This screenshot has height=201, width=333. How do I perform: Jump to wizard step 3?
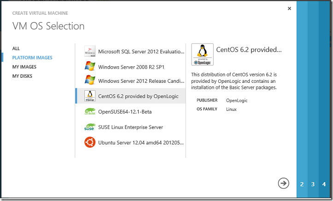(x=313, y=184)
